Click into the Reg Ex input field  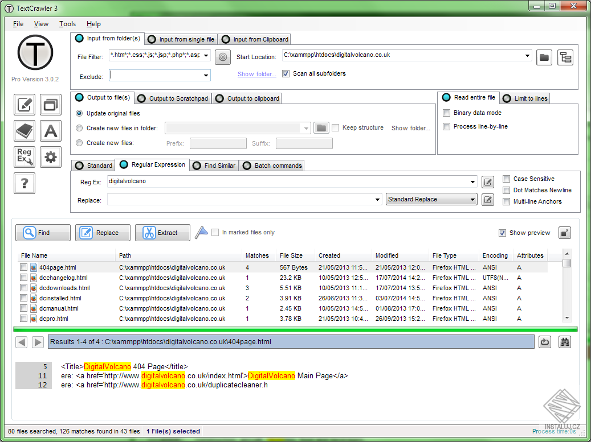tap(288, 182)
